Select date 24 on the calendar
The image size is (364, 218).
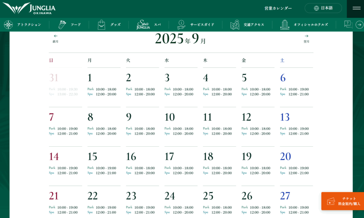tap(170, 196)
